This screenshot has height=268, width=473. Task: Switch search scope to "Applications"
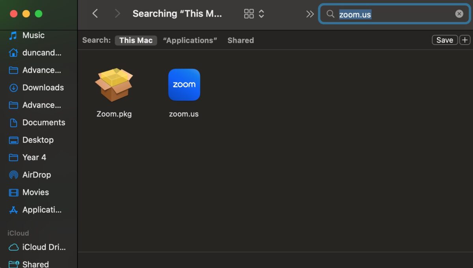190,40
